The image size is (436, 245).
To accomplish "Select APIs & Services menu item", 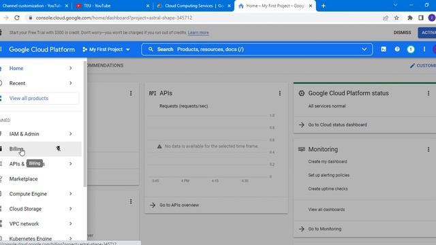I will [x=41, y=164].
